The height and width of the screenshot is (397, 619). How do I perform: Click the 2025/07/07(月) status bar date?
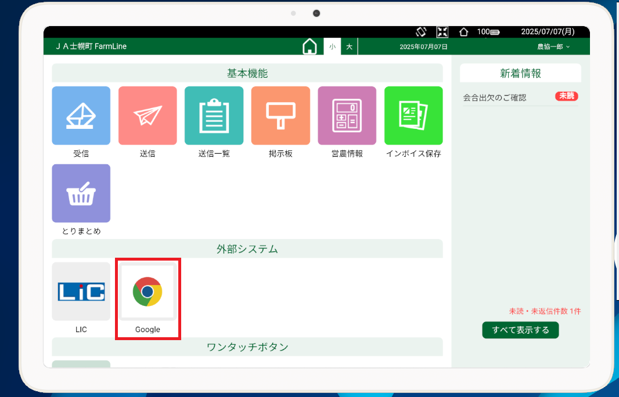point(548,31)
